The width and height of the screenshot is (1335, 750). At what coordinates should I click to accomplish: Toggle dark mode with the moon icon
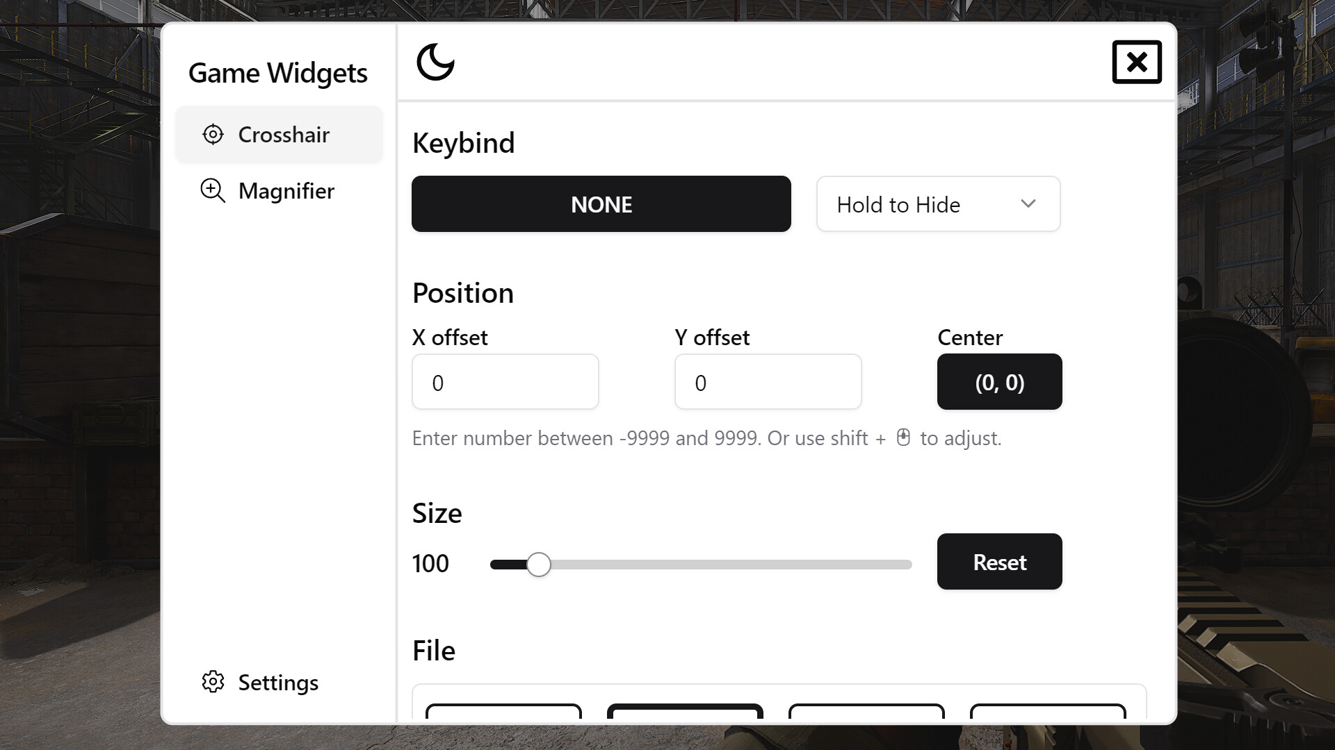[436, 62]
